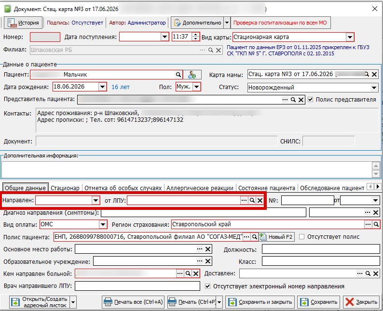Open Дата поступления date dropdown
This screenshot has height=311, width=383.
[x=165, y=37]
